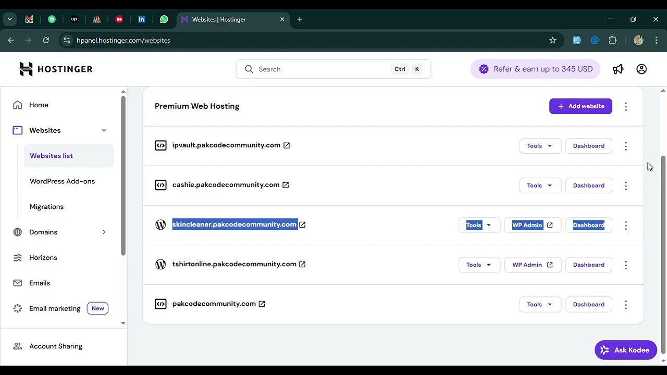Click cashie.pakcodecommunity.com site name
Image resolution: width=667 pixels, height=375 pixels.
pyautogui.click(x=226, y=185)
